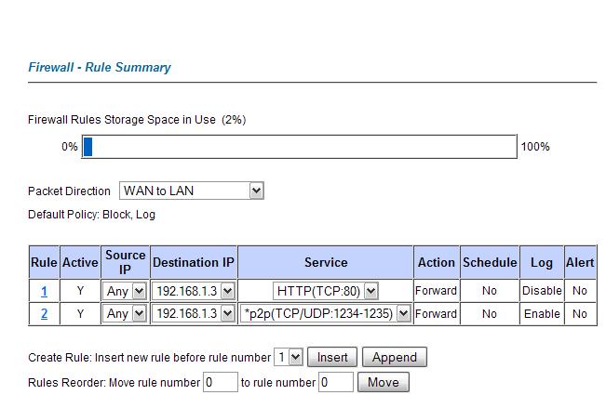Click the Move button
The width and height of the screenshot is (606, 408).
[383, 382]
